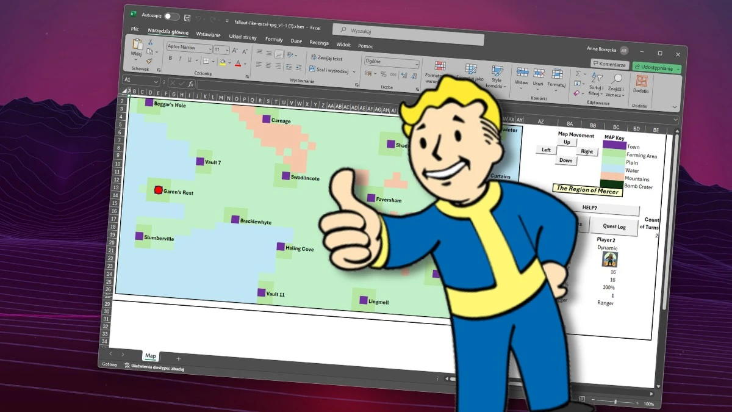Toggle bold formatting
Screen dimensions: 732x412
[x=170, y=59]
